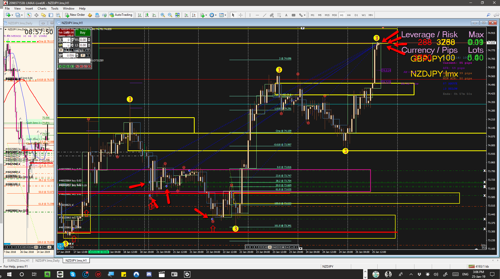Toggle chart shift

(193, 15)
